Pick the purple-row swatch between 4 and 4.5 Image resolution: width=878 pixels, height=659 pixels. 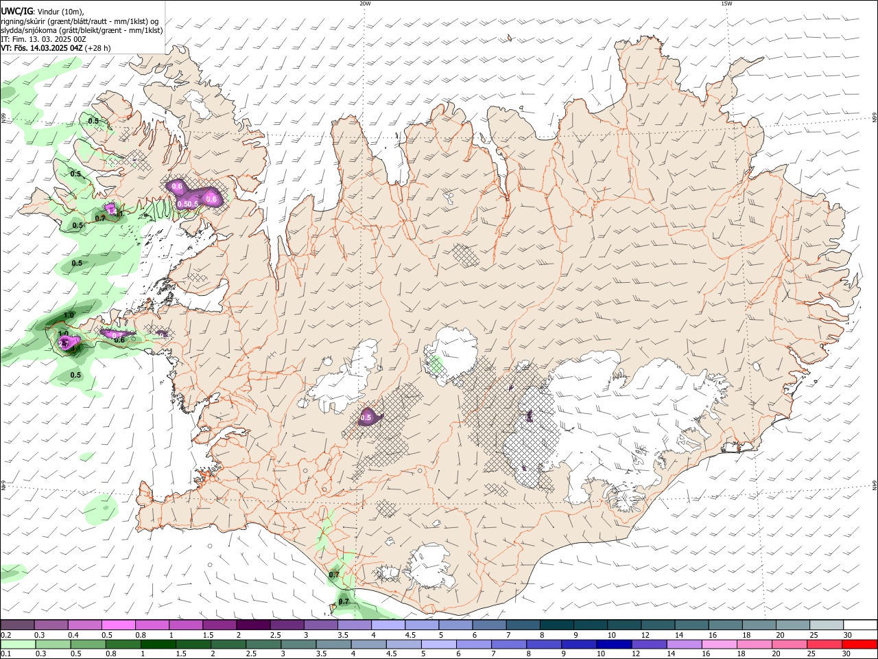tap(388, 625)
